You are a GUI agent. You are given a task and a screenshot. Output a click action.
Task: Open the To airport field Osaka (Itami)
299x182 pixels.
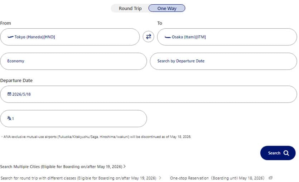[227, 37]
